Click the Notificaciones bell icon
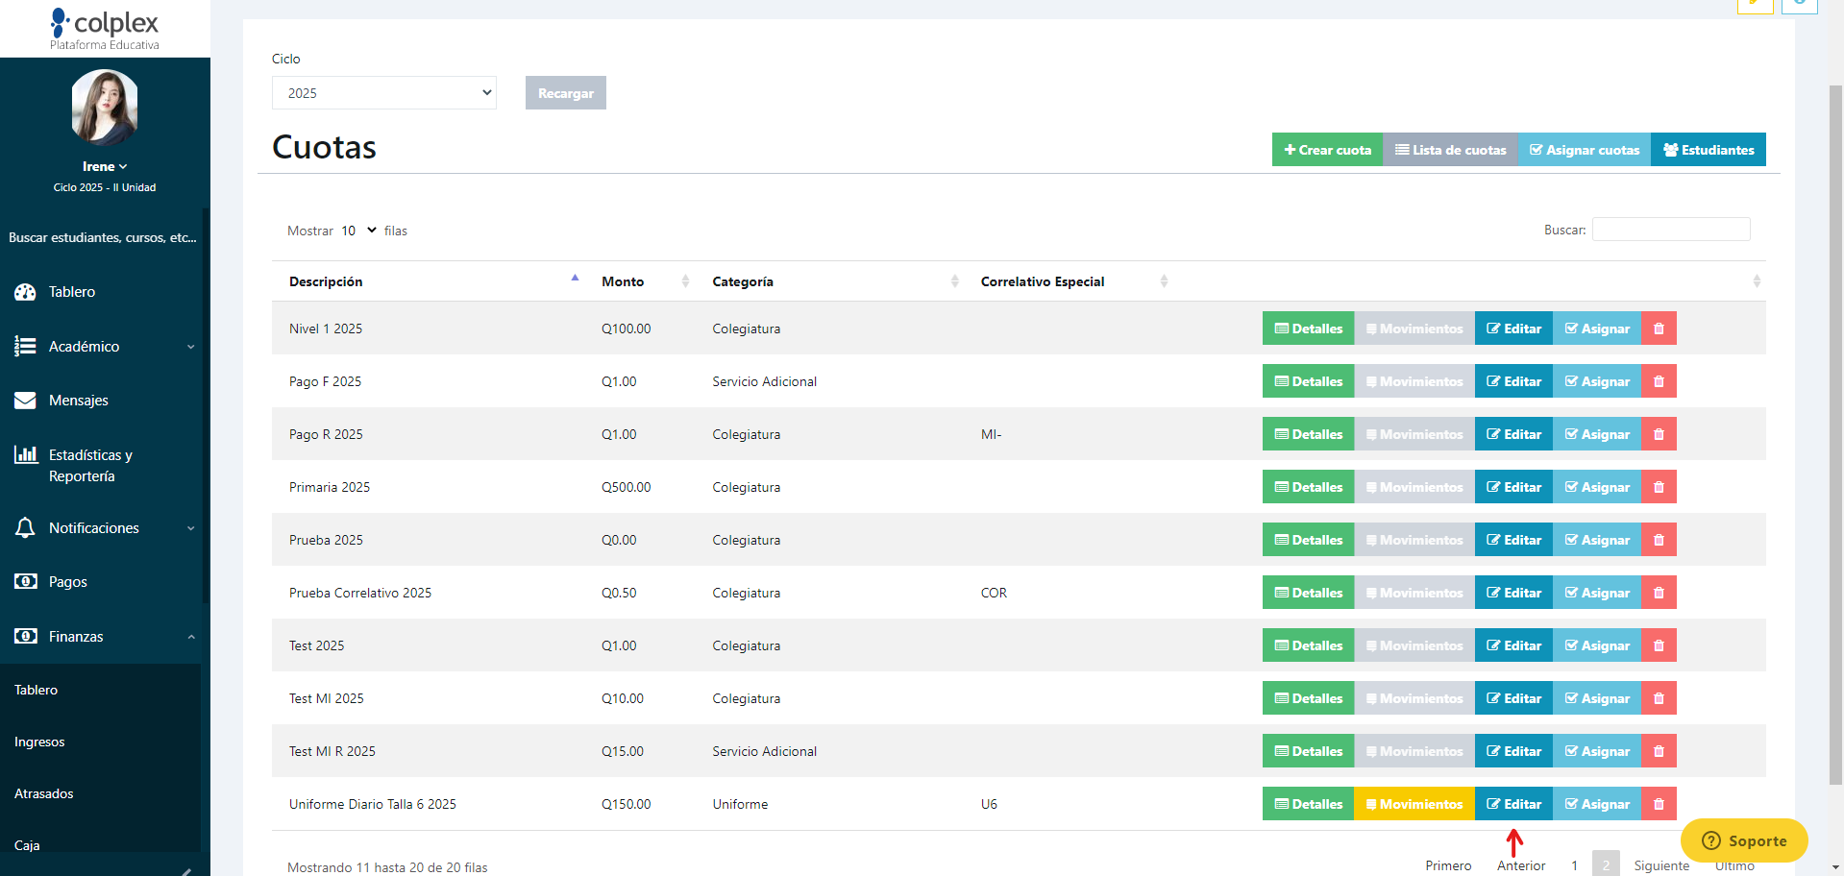The height and width of the screenshot is (876, 1844). click(25, 527)
